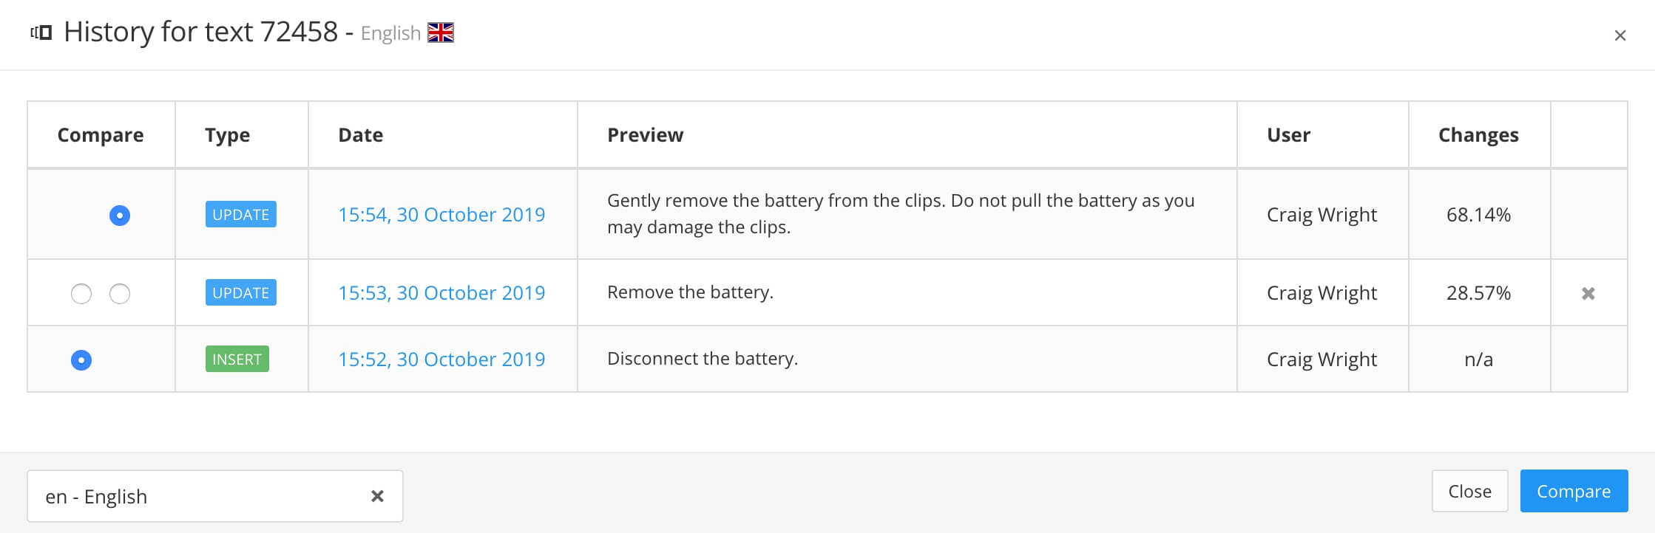Viewport: 1655px width, 533px height.
Task: Open the 15:53, 30 October 2019 revision
Action: point(441,293)
